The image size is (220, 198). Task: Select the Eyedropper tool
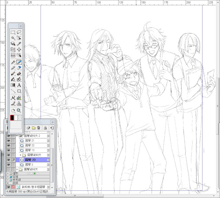click(x=19, y=44)
